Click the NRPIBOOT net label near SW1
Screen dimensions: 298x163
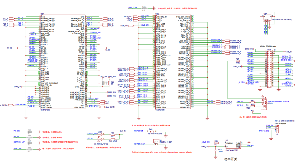pyautogui.click(x=138, y=131)
